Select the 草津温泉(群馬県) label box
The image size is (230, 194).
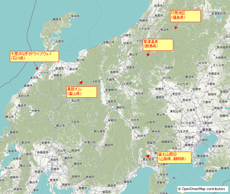pos(158,45)
